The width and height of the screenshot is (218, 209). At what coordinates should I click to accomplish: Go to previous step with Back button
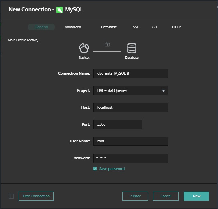click(135, 196)
